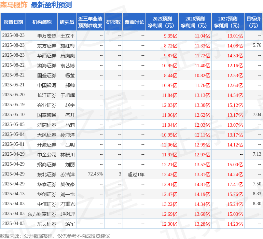Screen dimensions: 263x239
Task: Click the 最新盈利预测 heading text
Action: coord(51,5)
